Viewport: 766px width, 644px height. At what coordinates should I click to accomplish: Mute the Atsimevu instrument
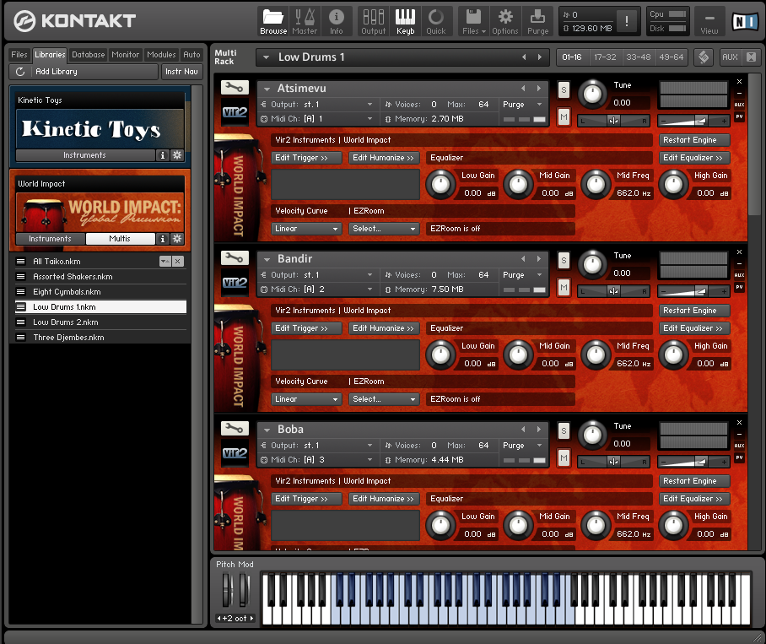tap(564, 116)
